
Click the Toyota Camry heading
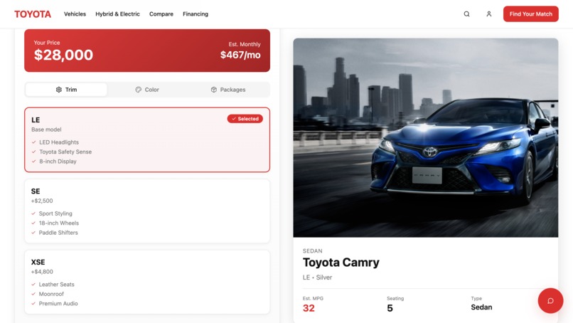click(341, 263)
